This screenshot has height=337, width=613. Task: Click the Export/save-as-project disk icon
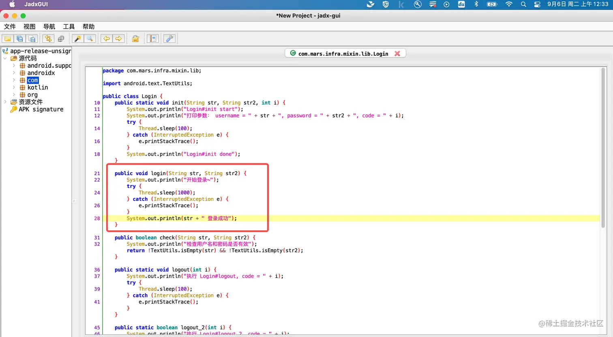coord(32,39)
